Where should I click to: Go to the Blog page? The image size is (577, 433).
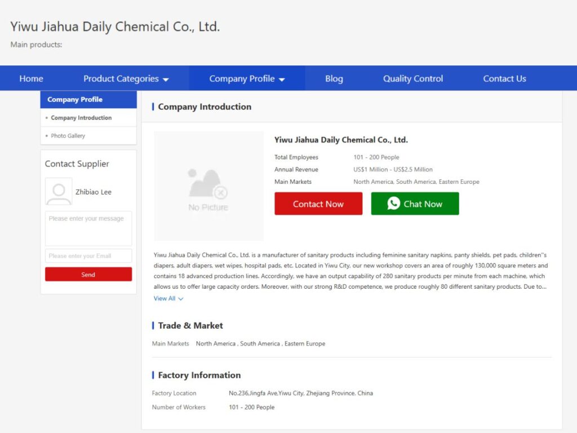tap(334, 78)
